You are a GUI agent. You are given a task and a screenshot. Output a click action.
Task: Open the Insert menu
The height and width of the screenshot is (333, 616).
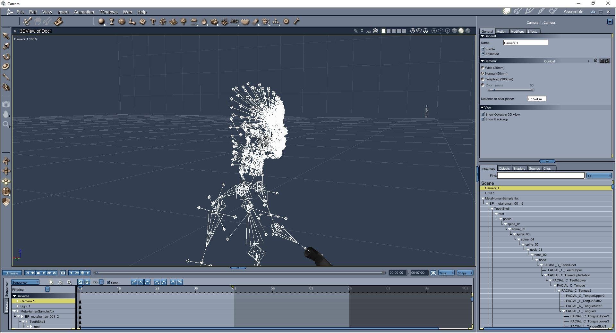63,12
